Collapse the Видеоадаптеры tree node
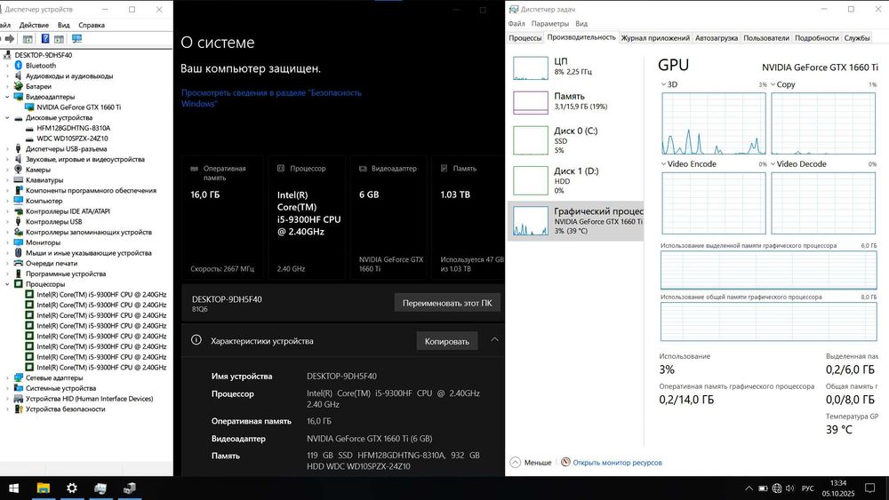889x500 pixels. click(x=7, y=97)
